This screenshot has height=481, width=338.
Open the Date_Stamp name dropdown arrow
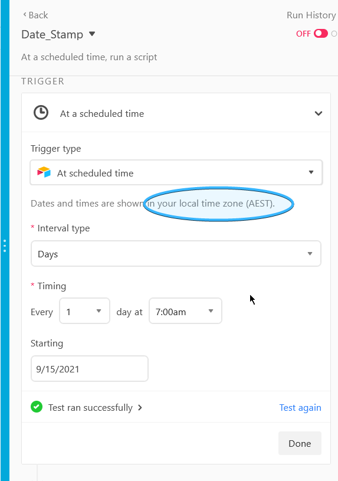click(x=91, y=34)
